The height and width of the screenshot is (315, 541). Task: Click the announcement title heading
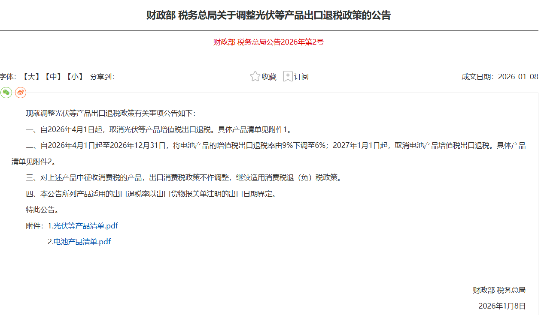coord(269,15)
